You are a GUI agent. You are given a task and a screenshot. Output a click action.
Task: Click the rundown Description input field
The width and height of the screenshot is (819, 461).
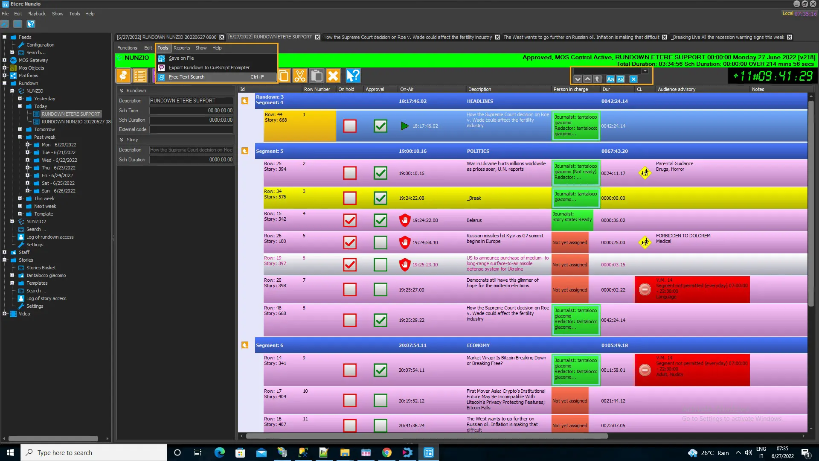click(191, 101)
